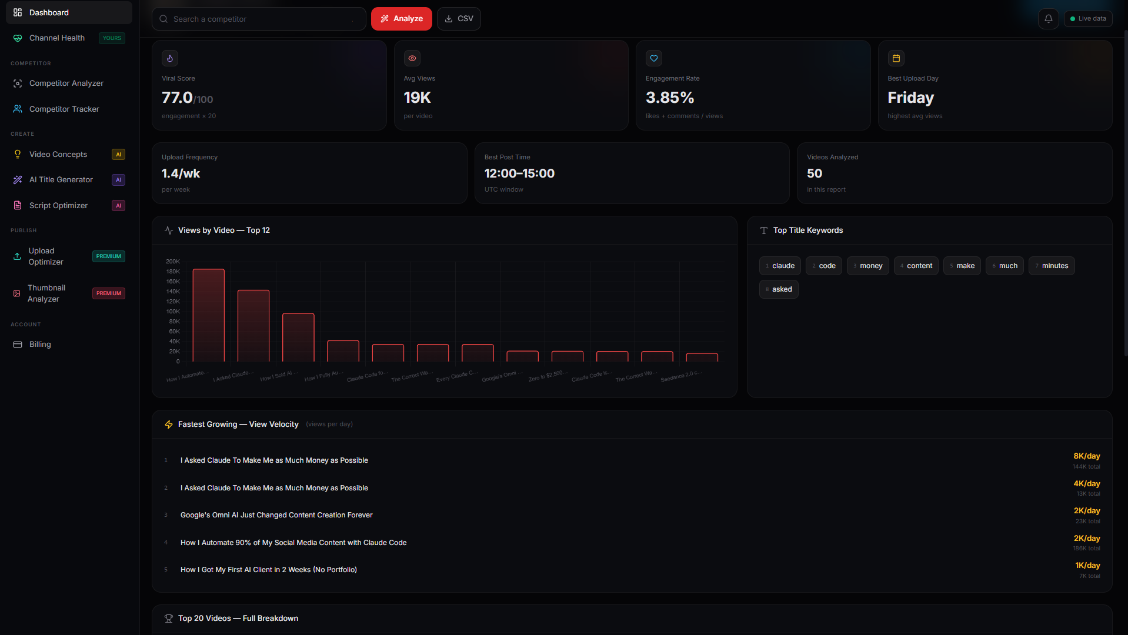
Task: Open the Dashboard sidebar item
Action: pos(69,12)
